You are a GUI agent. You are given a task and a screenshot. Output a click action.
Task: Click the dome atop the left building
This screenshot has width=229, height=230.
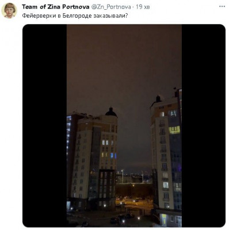111,112
